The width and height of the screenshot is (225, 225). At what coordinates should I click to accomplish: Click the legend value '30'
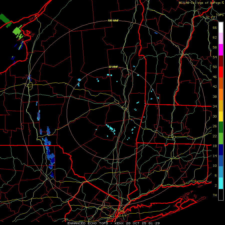pyautogui.click(x=215, y=116)
